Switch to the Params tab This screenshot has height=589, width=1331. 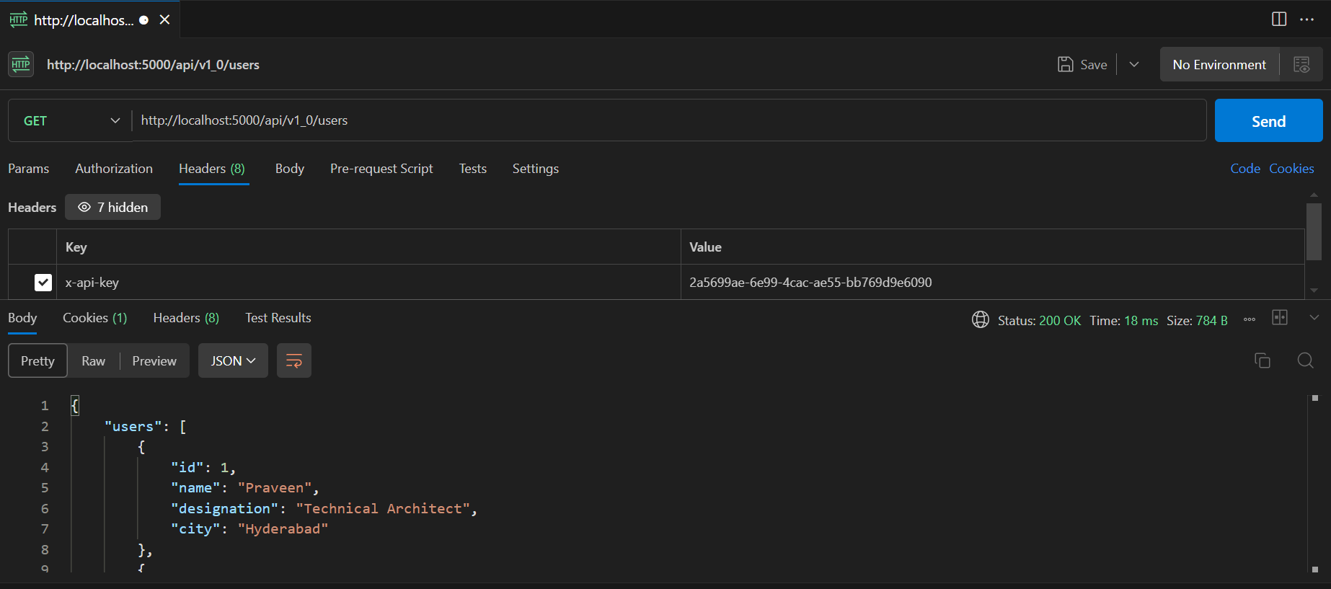click(29, 169)
